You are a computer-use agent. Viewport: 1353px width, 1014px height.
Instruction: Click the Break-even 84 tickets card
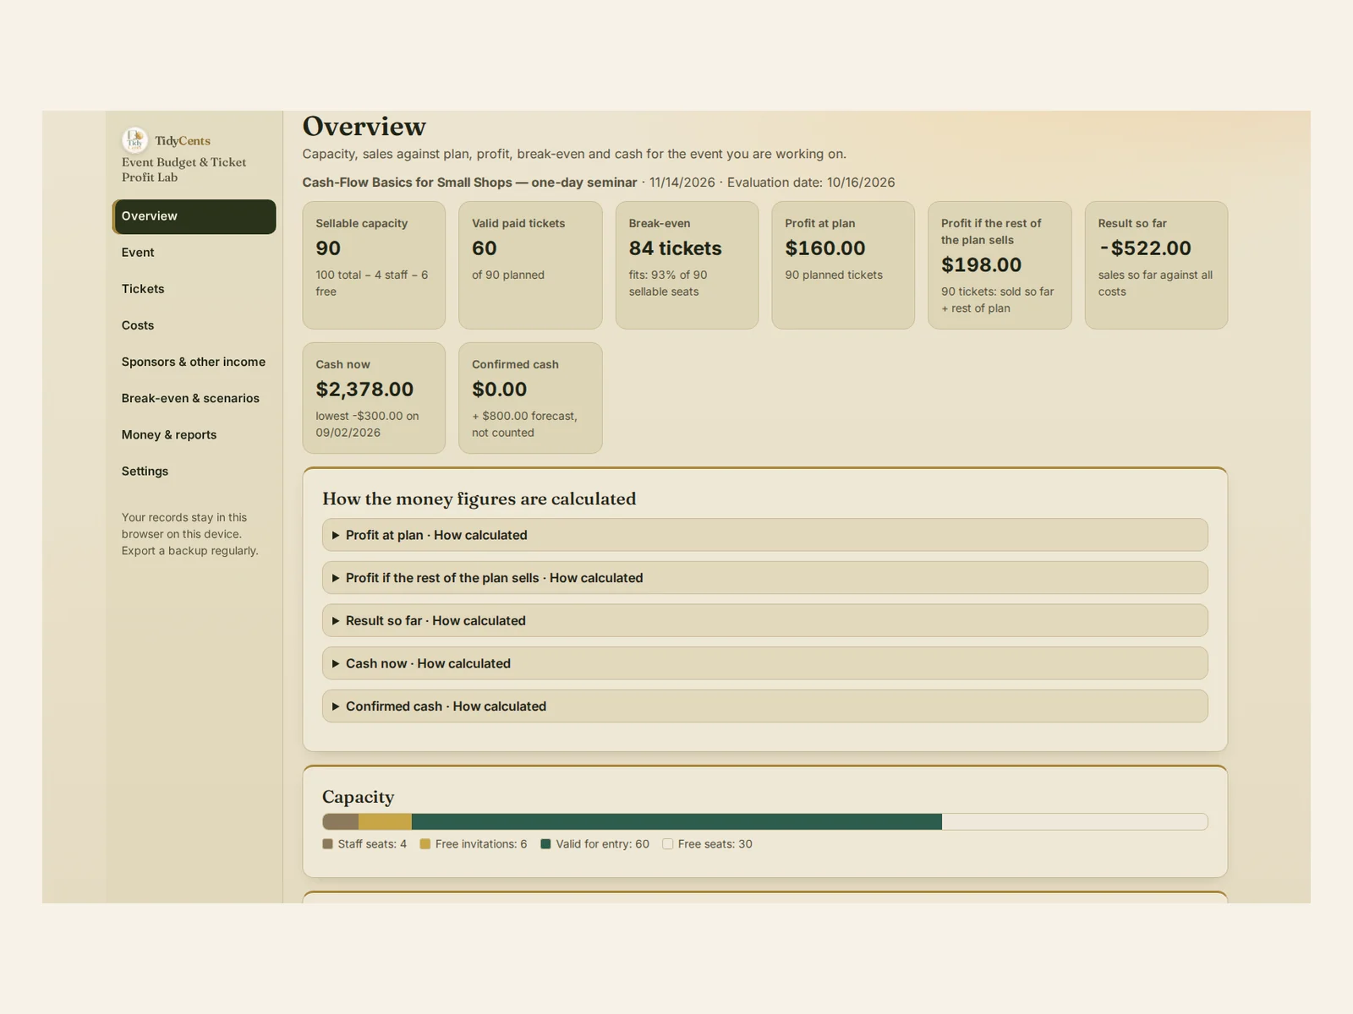click(x=687, y=265)
